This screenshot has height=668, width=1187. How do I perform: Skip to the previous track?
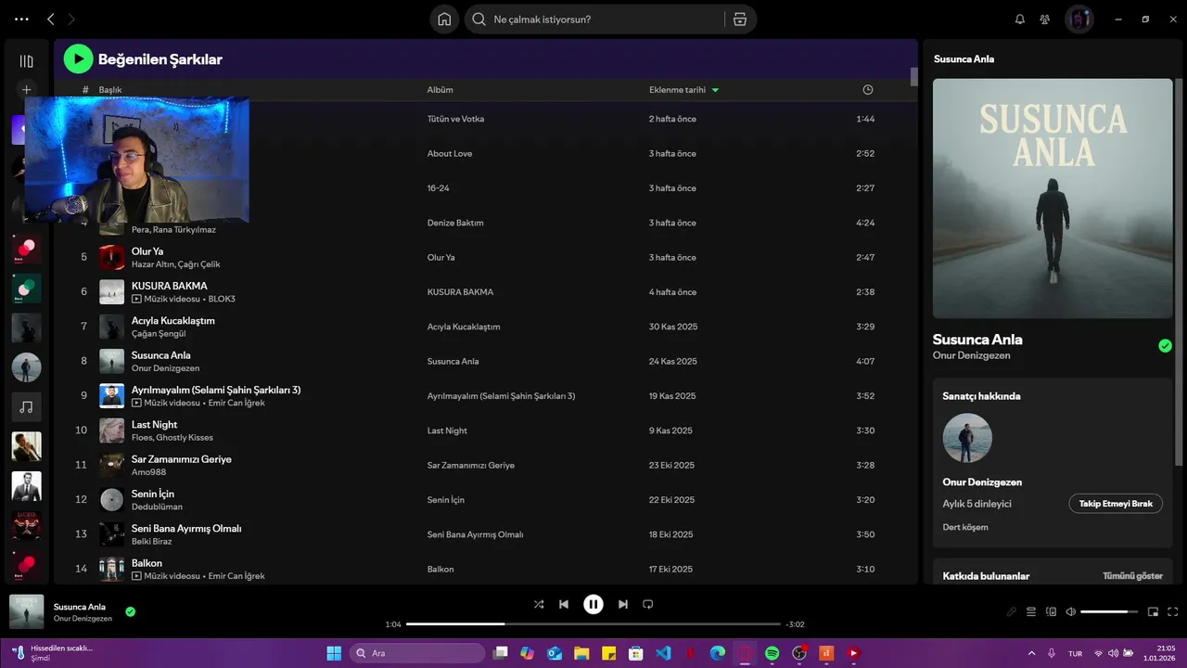click(564, 604)
